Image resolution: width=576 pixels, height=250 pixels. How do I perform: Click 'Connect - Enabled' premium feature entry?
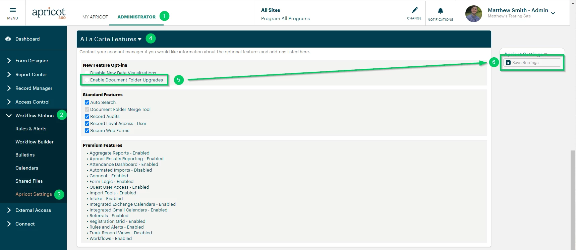tap(109, 176)
